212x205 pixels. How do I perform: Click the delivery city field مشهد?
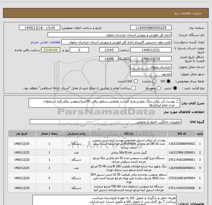151,74
